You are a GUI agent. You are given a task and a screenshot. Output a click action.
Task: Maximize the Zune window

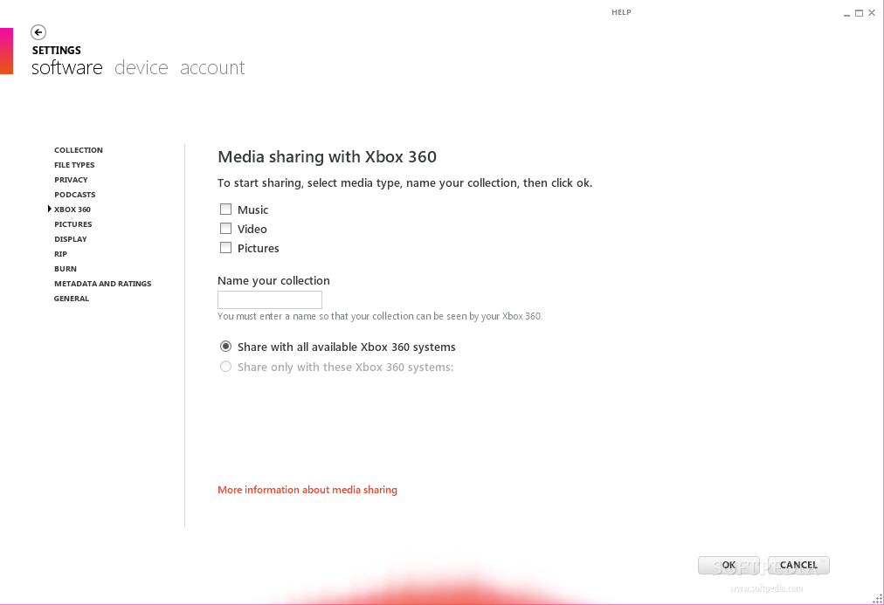[859, 13]
